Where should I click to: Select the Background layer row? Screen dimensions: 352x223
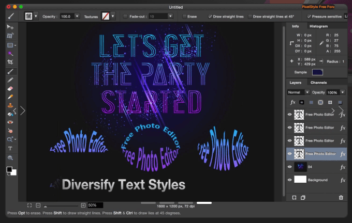[x=316, y=180]
